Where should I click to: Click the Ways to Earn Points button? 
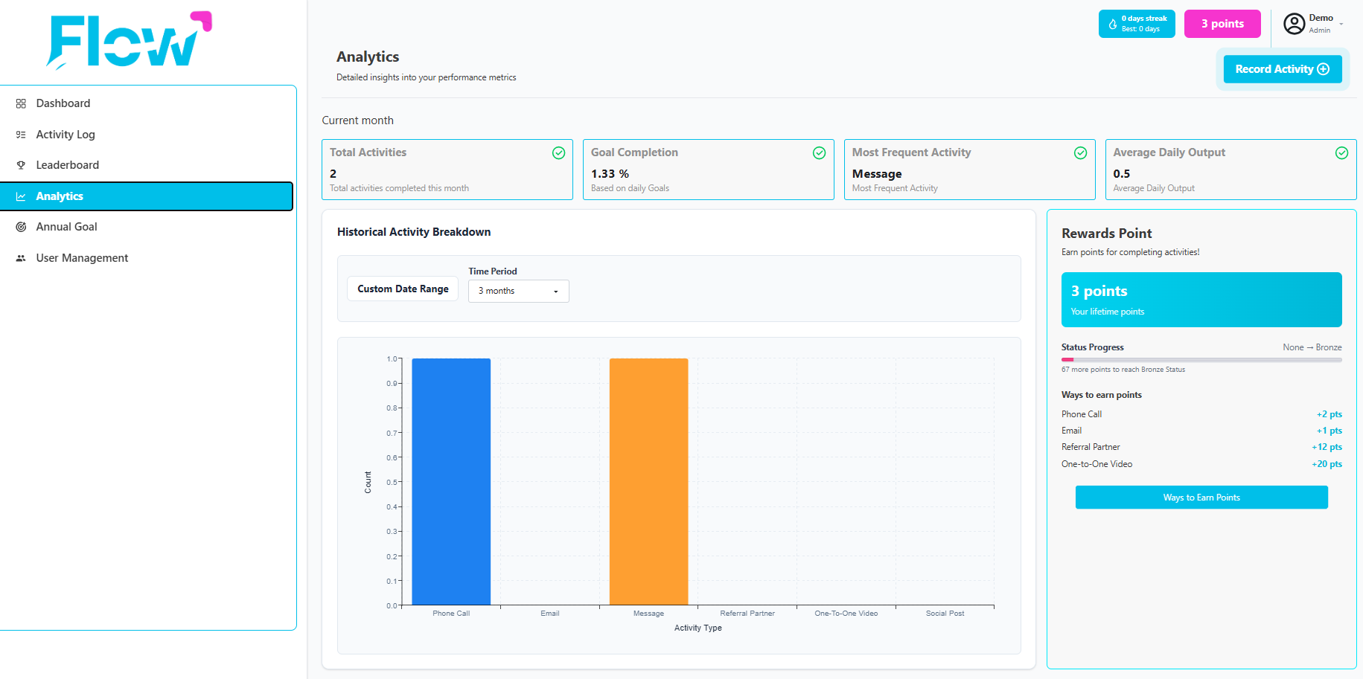1201,498
